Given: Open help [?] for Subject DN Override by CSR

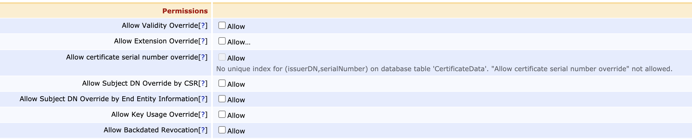Looking at the screenshot, I should [x=203, y=83].
